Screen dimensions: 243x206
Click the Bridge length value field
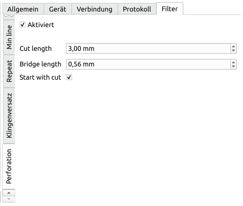pos(148,64)
